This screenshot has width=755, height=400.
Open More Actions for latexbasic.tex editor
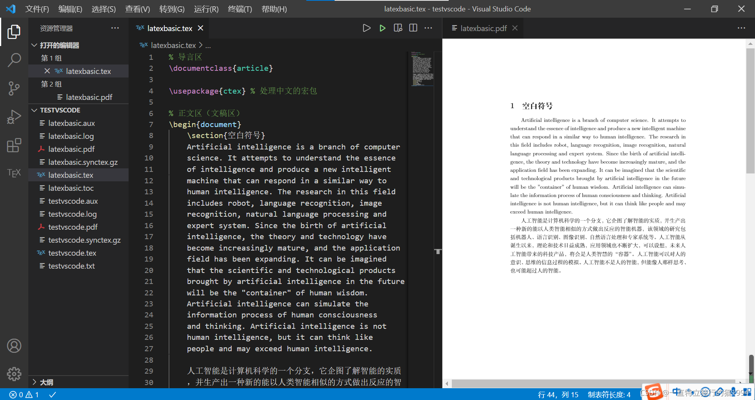(428, 28)
